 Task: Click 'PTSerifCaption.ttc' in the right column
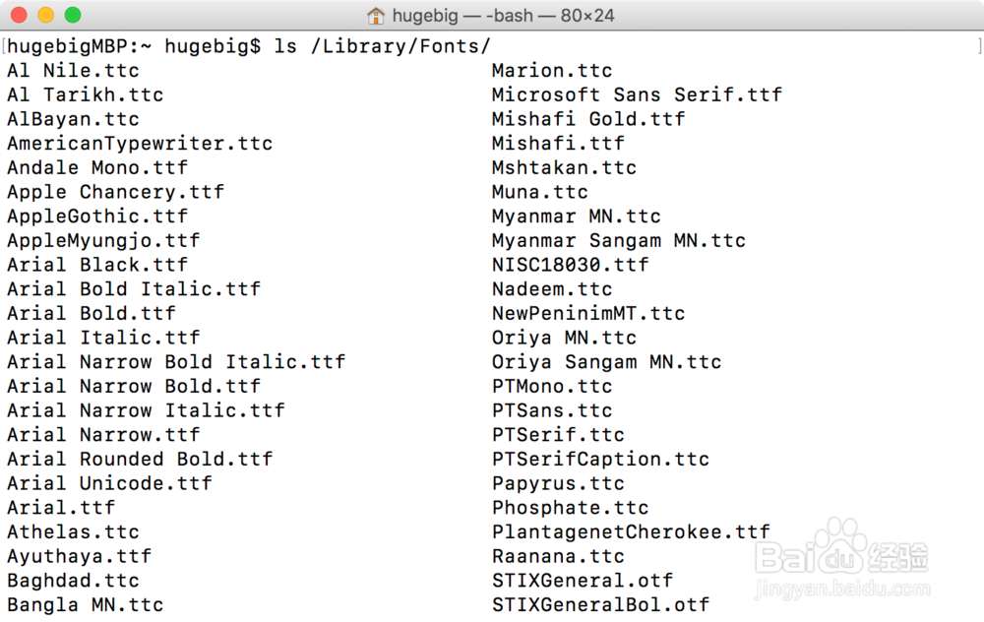[600, 459]
